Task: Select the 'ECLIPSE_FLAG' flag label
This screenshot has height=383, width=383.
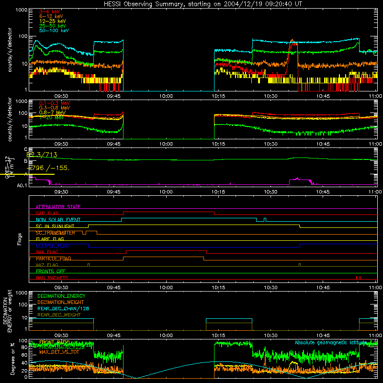Action: pyautogui.click(x=52, y=246)
